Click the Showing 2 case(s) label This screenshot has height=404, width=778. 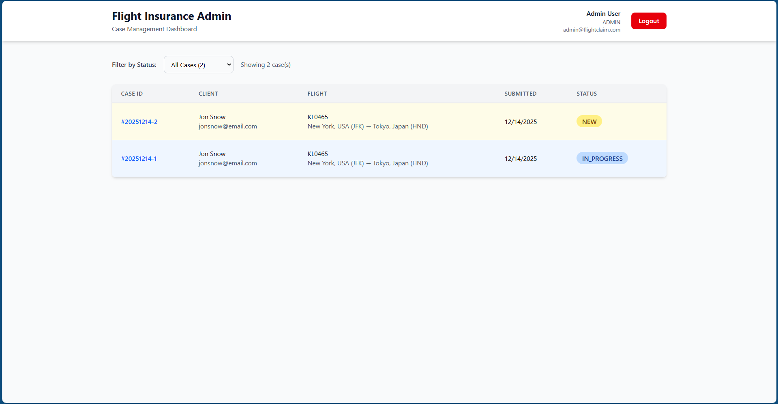click(266, 64)
